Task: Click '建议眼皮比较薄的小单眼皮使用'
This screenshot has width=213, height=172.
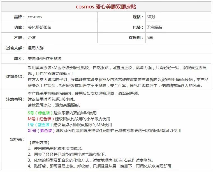Action: (83, 119)
